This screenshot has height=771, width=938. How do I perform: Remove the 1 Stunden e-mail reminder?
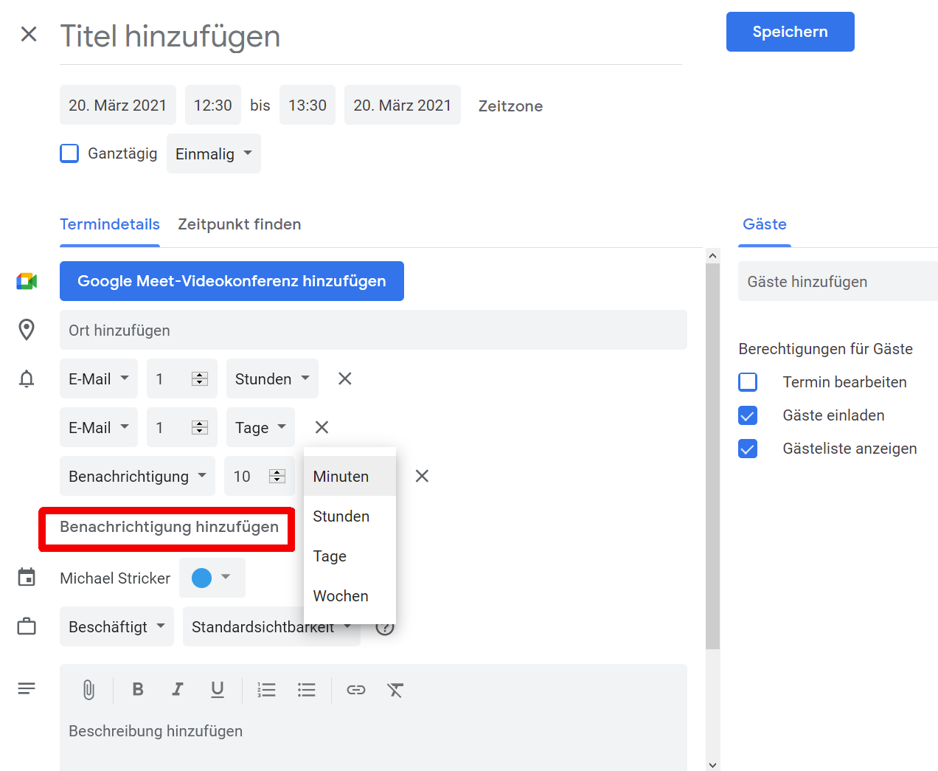344,378
